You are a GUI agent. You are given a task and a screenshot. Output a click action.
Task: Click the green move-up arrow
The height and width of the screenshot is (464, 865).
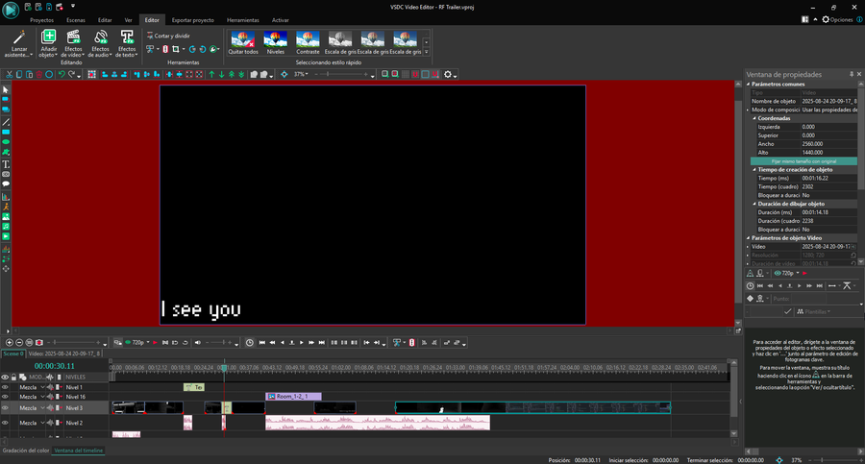click(211, 75)
